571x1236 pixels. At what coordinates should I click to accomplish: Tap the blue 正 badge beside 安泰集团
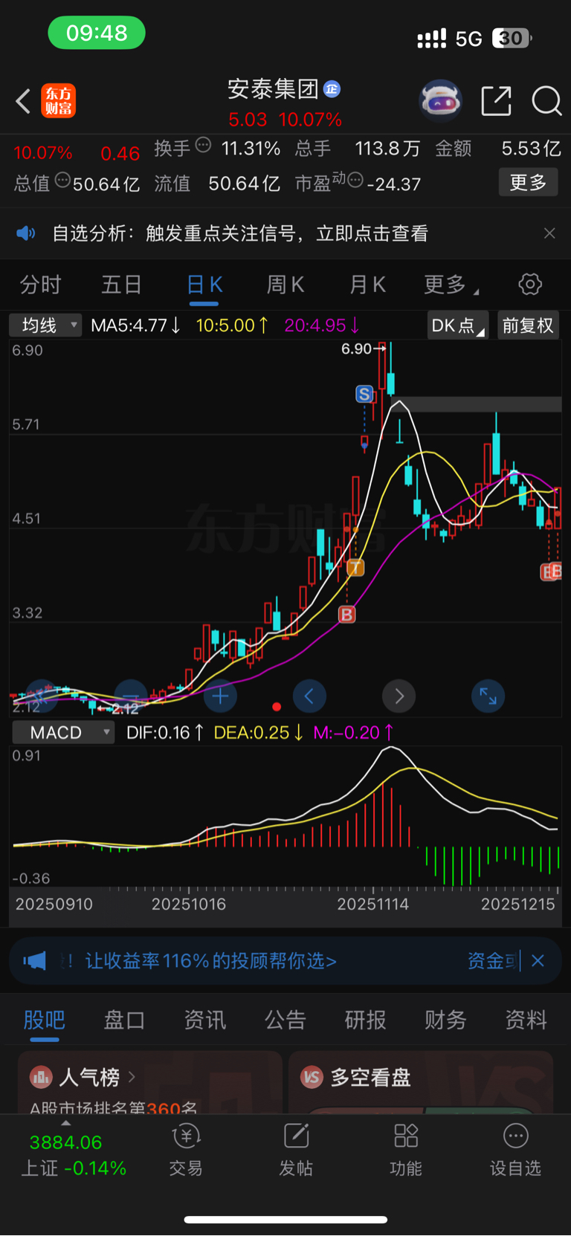pos(332,89)
